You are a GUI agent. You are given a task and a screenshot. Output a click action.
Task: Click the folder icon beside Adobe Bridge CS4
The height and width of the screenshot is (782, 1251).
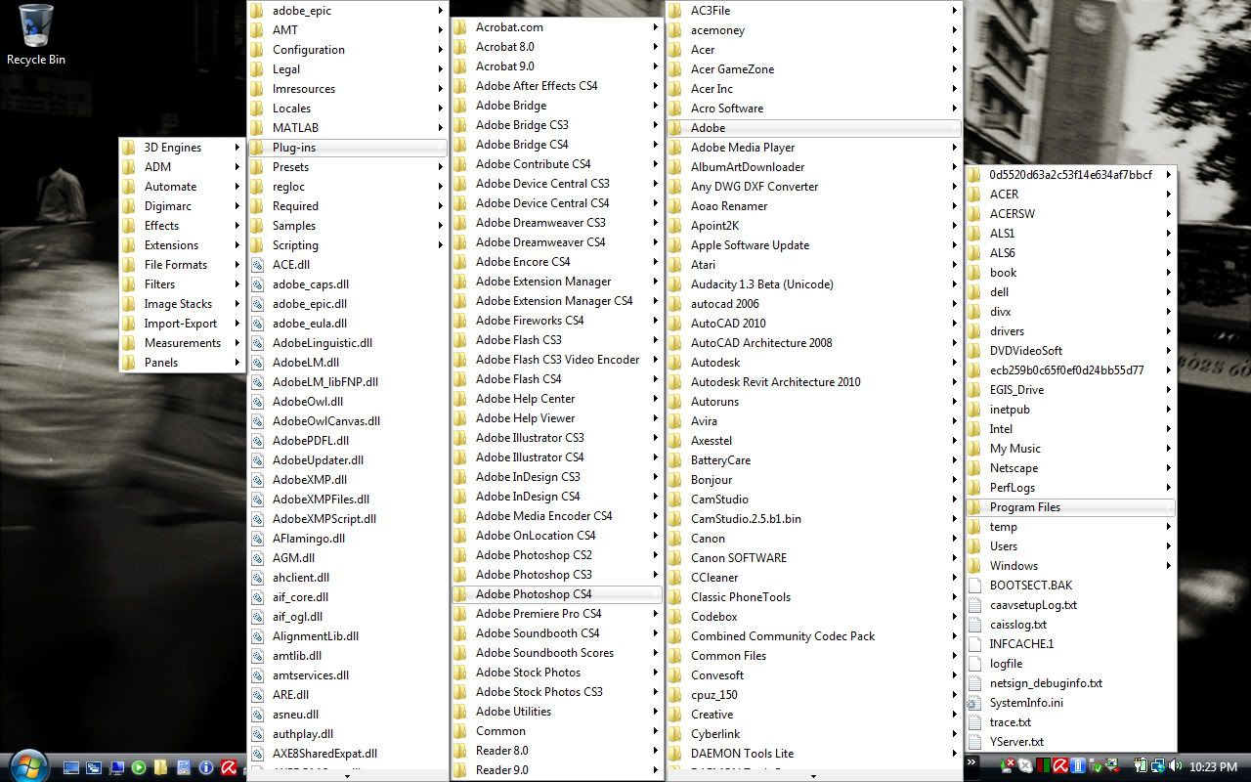coord(460,145)
